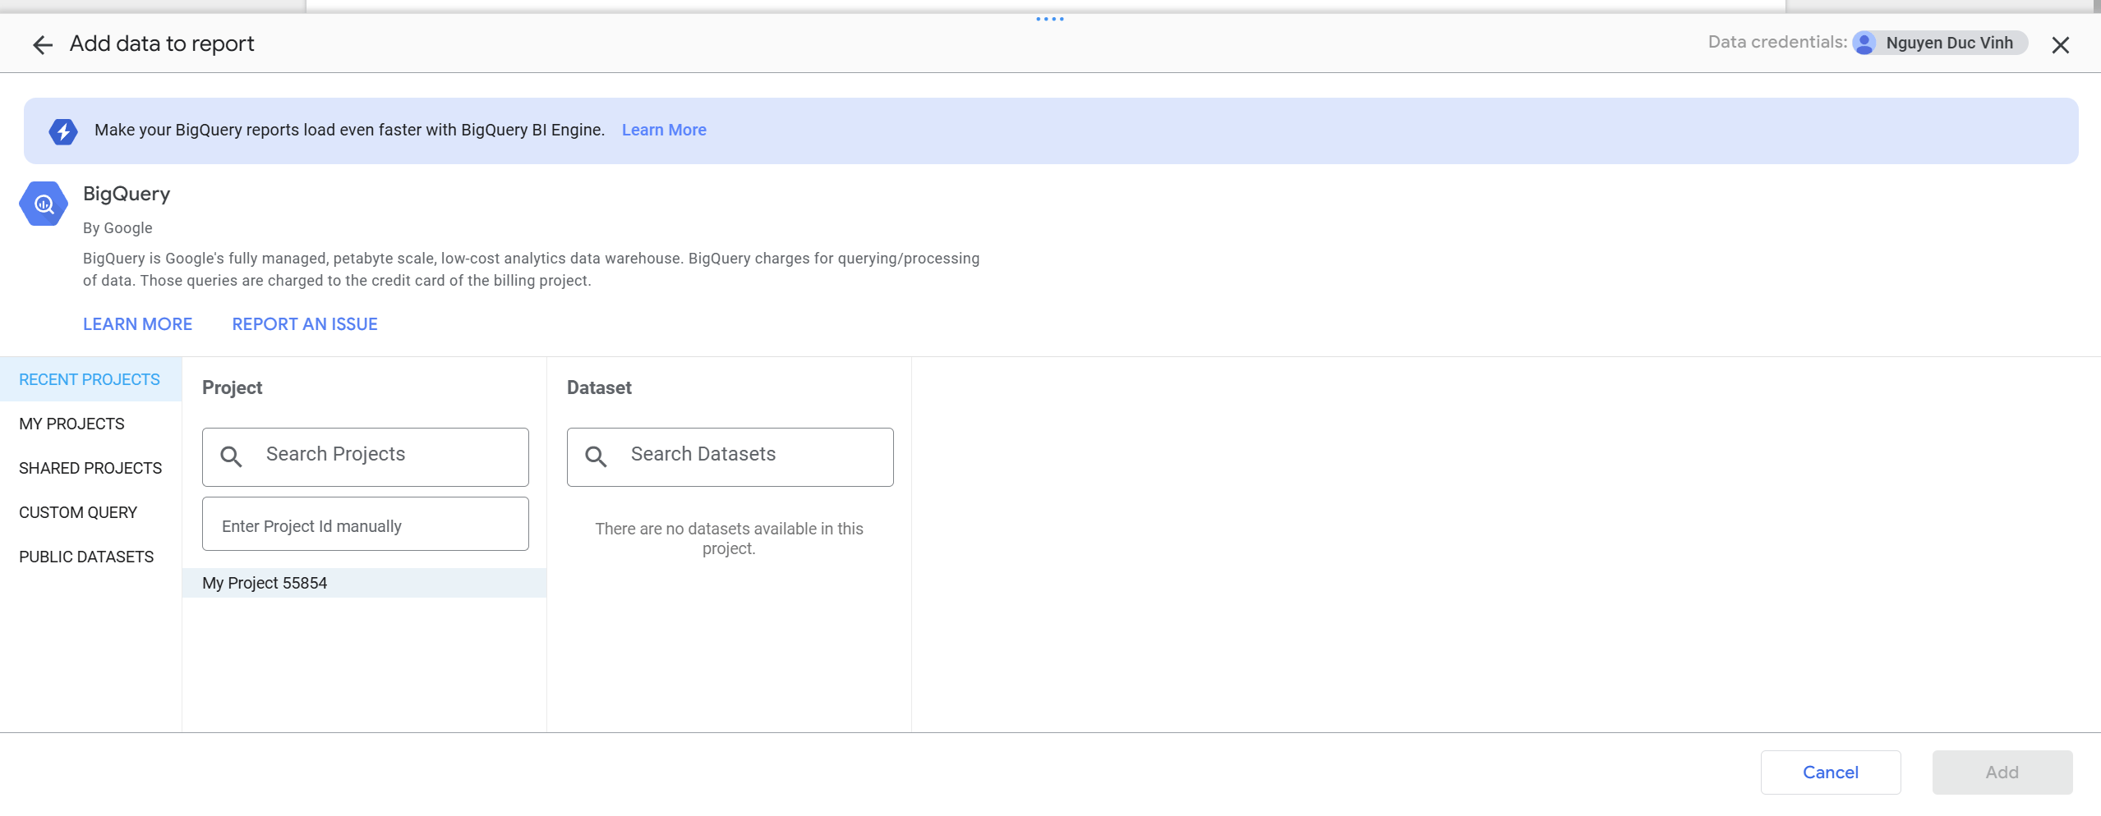Click the BigQuery connector logo icon
This screenshot has width=2101, height=816.
pyautogui.click(x=44, y=204)
